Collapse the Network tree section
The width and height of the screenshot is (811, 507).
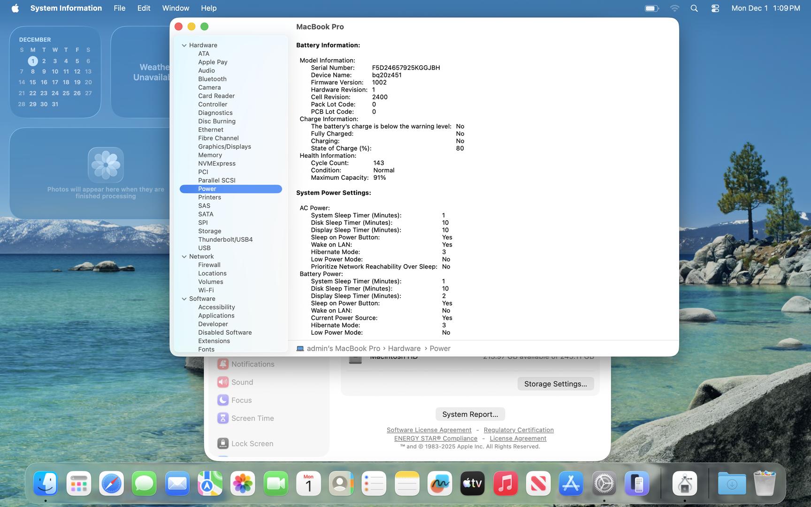coord(184,257)
